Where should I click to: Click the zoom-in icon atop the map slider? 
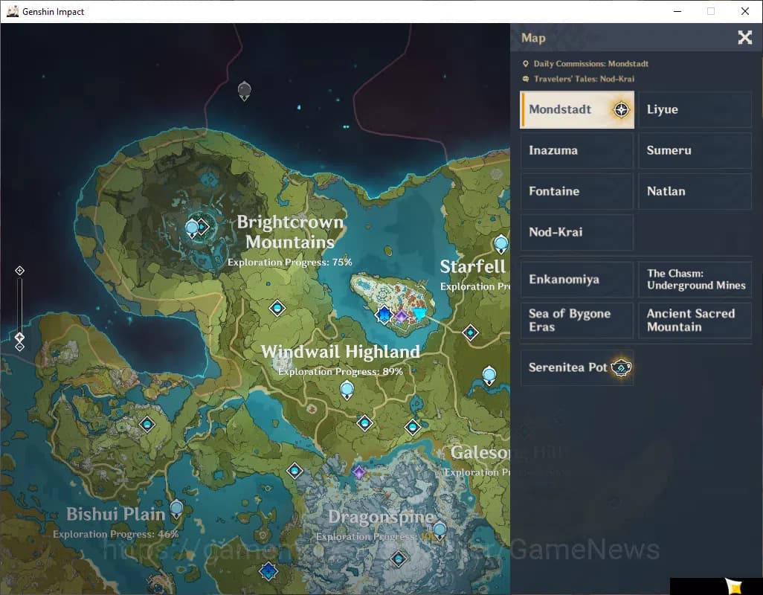tap(20, 271)
